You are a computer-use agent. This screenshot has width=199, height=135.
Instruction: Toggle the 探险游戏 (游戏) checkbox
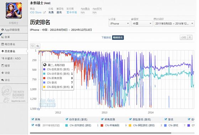[130, 119]
